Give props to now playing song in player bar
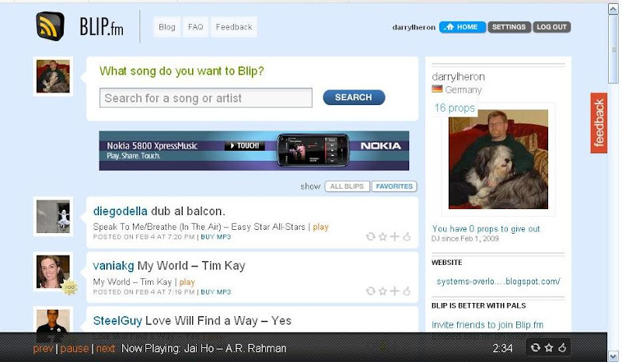The height and width of the screenshot is (362, 622). (562, 348)
